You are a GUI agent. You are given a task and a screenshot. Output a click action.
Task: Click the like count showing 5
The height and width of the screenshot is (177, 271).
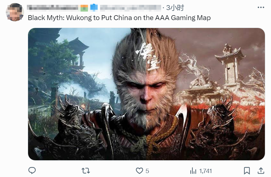coord(147,171)
